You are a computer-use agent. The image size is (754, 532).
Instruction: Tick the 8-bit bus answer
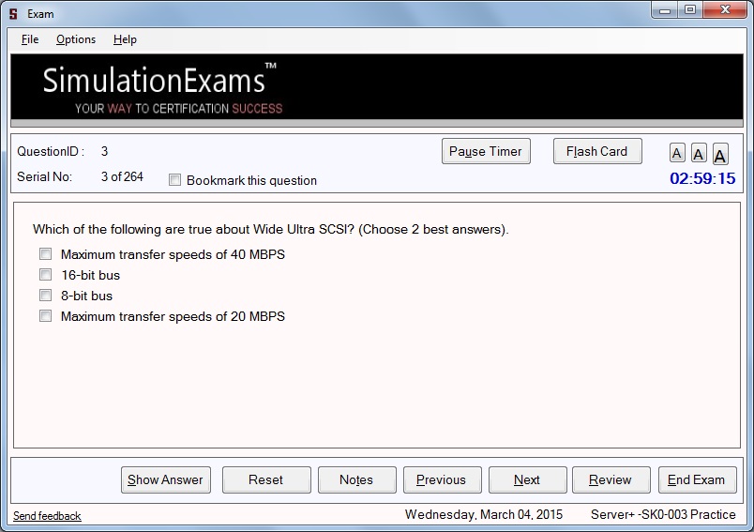click(x=45, y=296)
